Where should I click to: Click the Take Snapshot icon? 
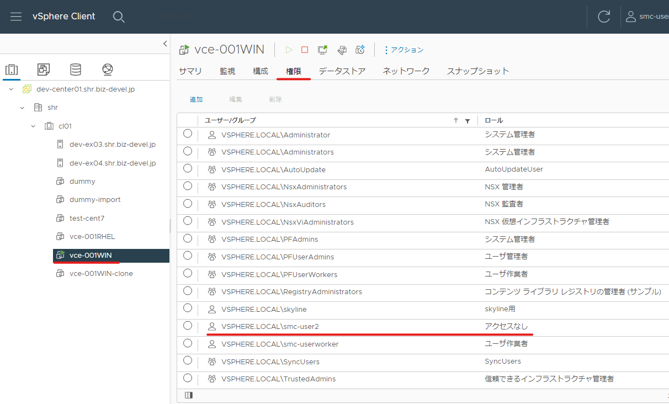pos(360,50)
